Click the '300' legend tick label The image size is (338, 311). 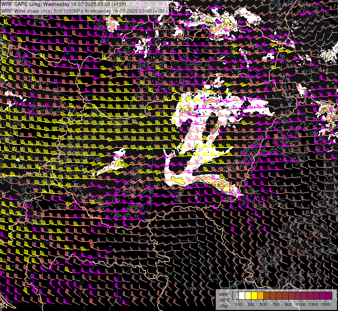click(x=251, y=304)
